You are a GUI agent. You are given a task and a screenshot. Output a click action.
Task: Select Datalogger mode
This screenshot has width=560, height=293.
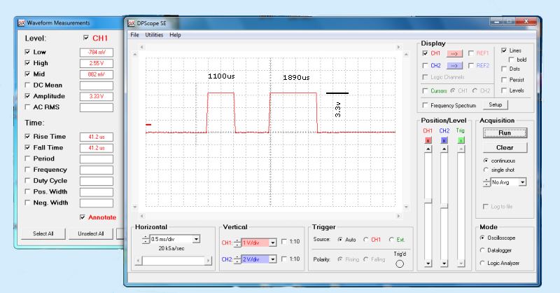482,250
